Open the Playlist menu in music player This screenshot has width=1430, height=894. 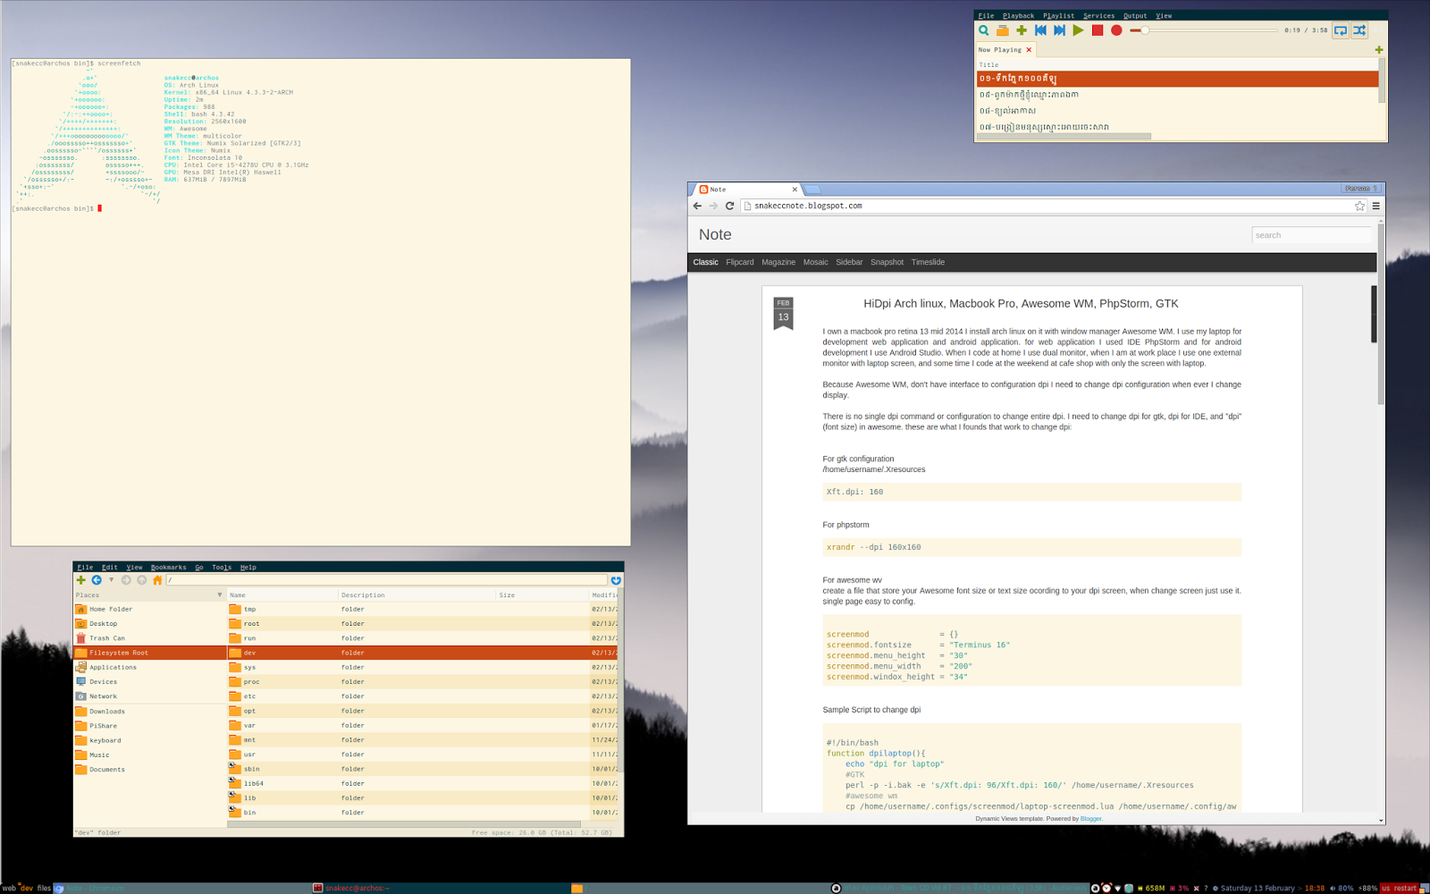click(1058, 15)
